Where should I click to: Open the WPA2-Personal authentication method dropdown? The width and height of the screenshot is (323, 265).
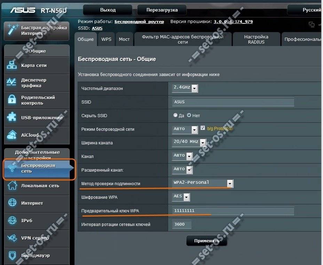click(x=230, y=183)
